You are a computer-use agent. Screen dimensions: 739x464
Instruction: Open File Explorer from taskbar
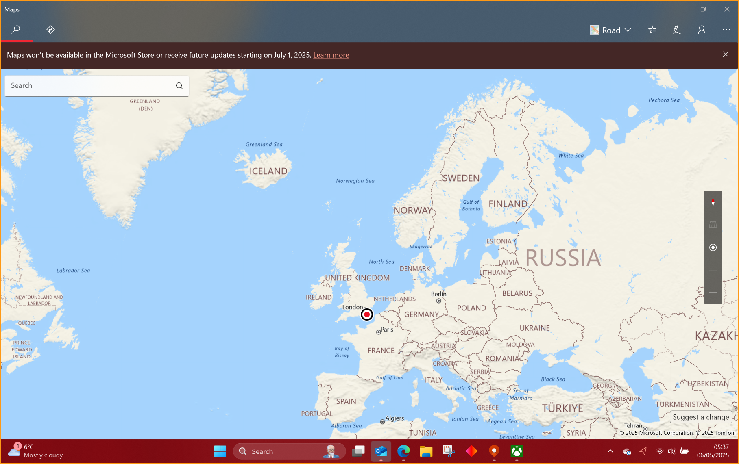click(426, 451)
